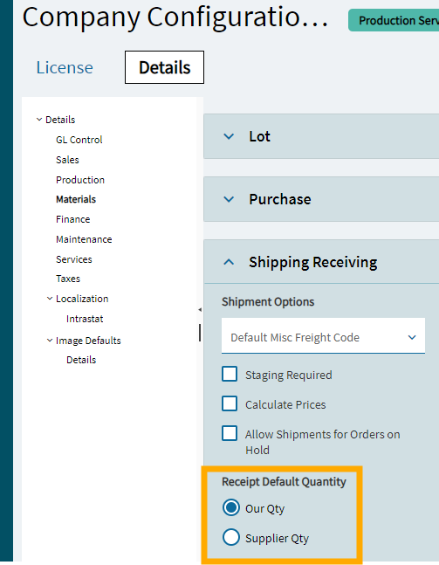Select the Details tab
The height and width of the screenshot is (565, 439).
[165, 67]
